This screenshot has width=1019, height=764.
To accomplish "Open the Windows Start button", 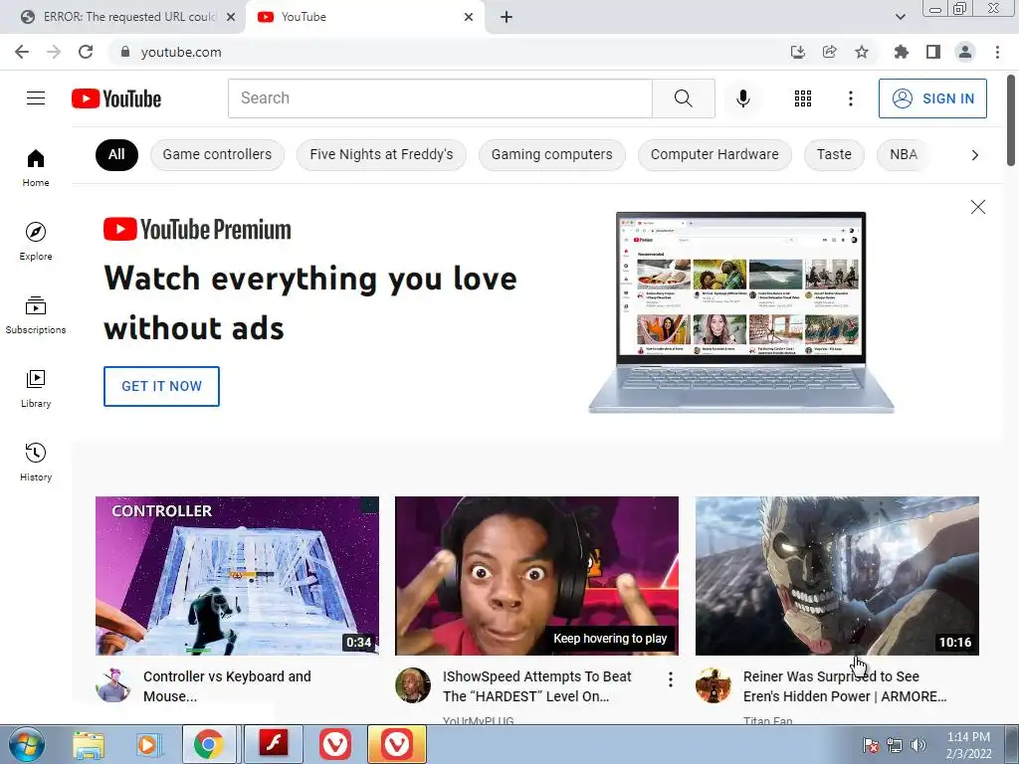I will (x=27, y=744).
